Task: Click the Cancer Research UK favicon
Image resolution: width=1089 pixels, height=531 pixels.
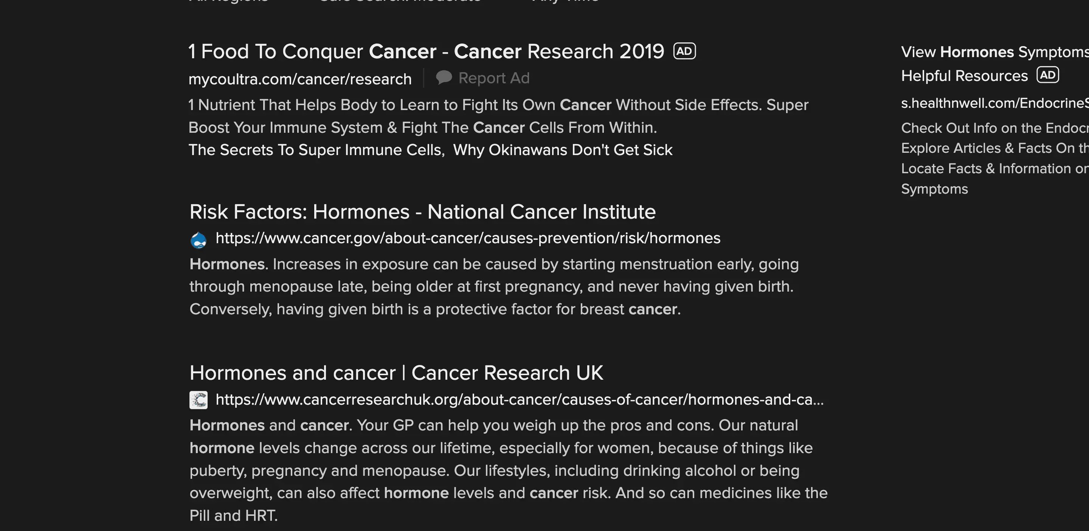Action: [x=198, y=400]
